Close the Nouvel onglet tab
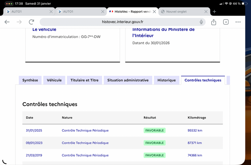This screenshot has width=251, height=165. point(206,12)
